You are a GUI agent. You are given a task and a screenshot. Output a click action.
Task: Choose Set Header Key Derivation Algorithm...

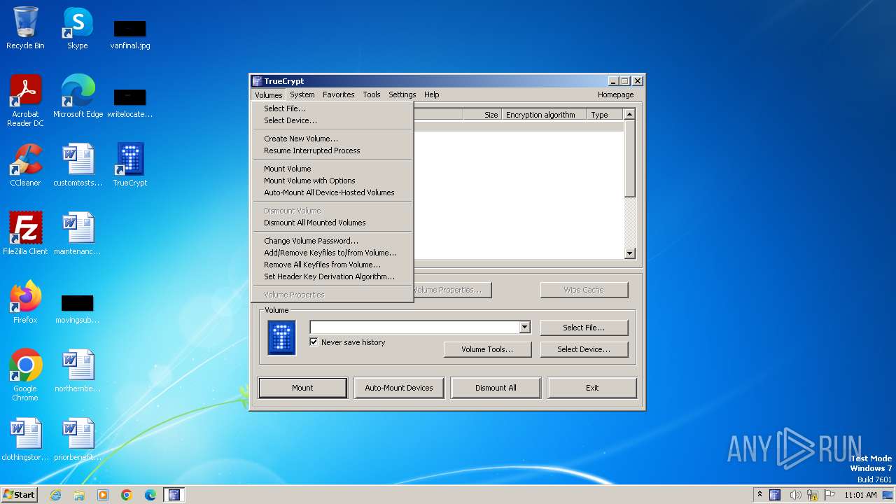[x=332, y=276]
